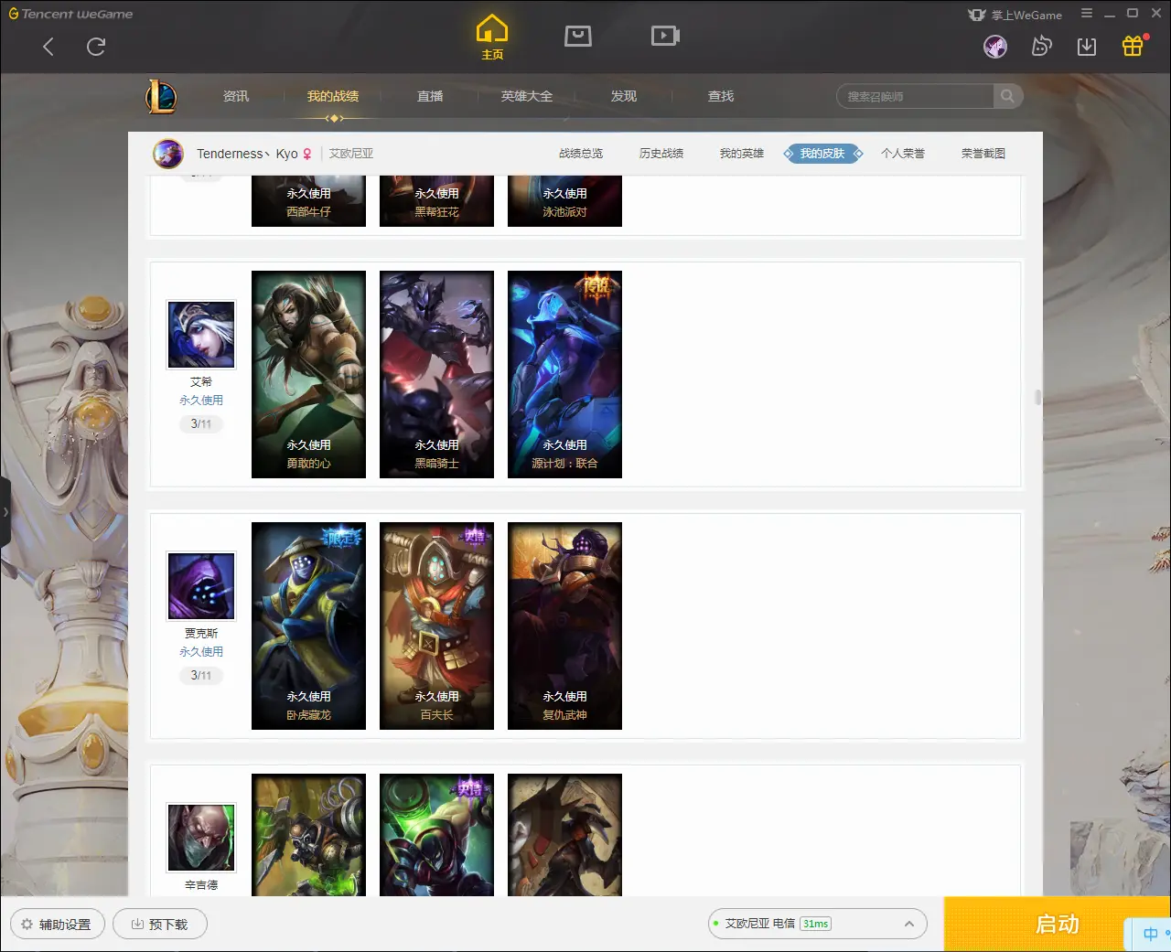Screen dimensions: 1171x952
Task: Open the 主页 home icon
Action: pos(492,37)
